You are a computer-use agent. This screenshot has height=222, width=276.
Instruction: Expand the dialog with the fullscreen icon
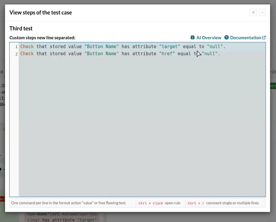click(x=253, y=12)
